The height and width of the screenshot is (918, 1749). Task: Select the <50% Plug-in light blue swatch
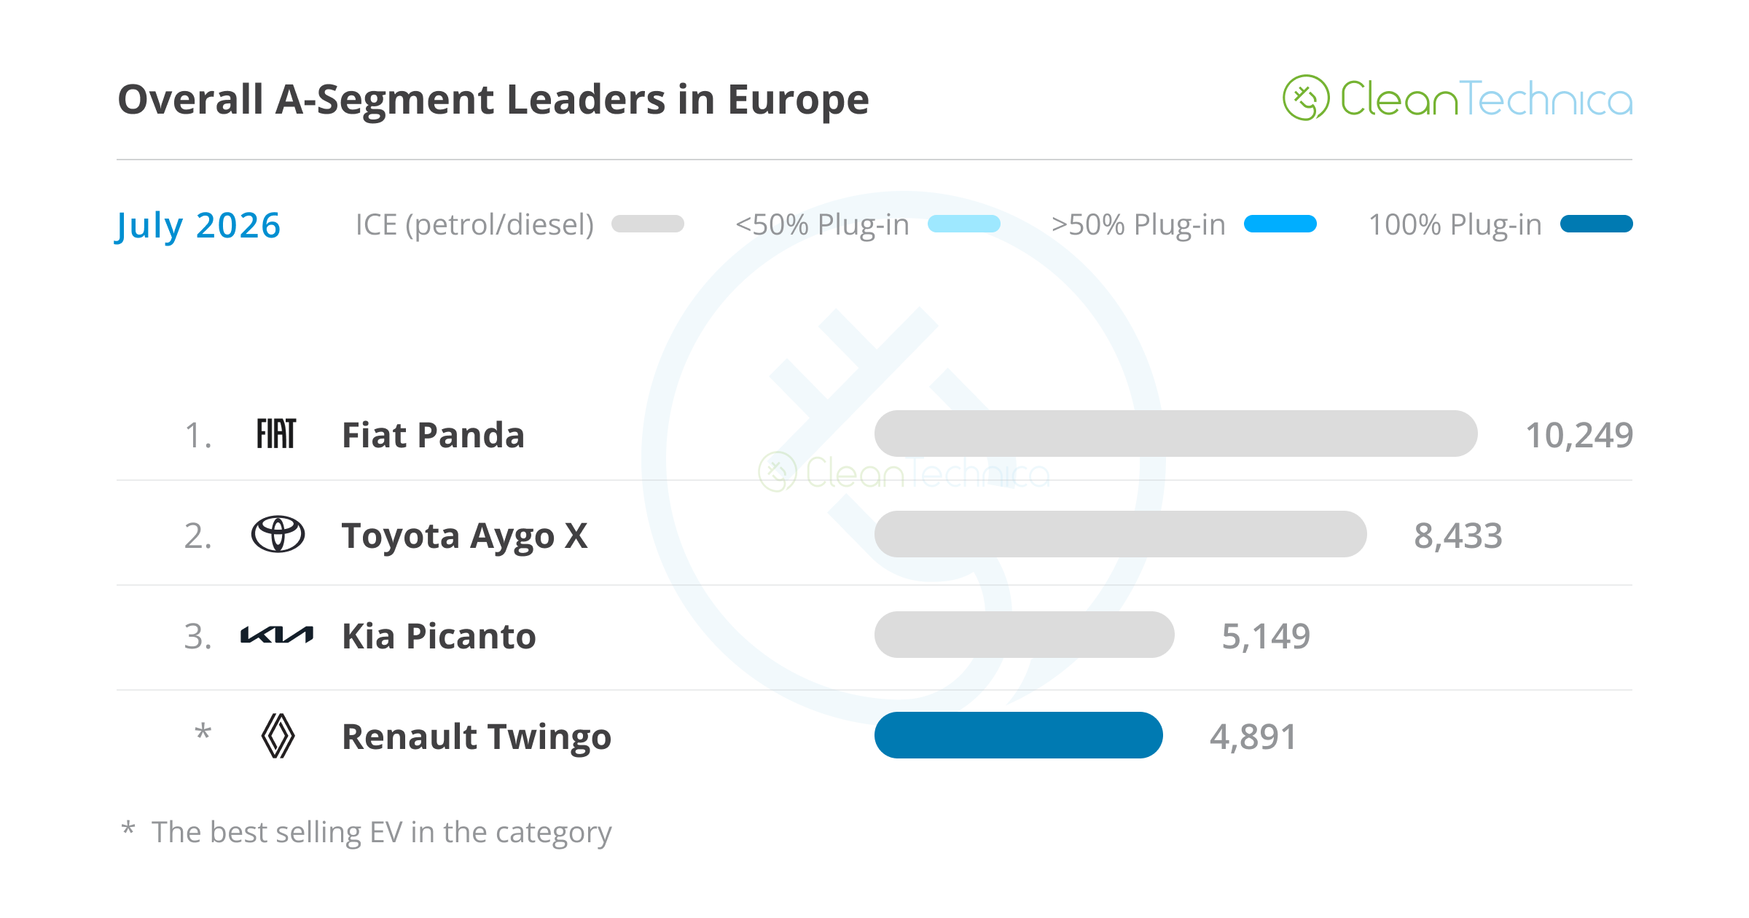click(964, 224)
